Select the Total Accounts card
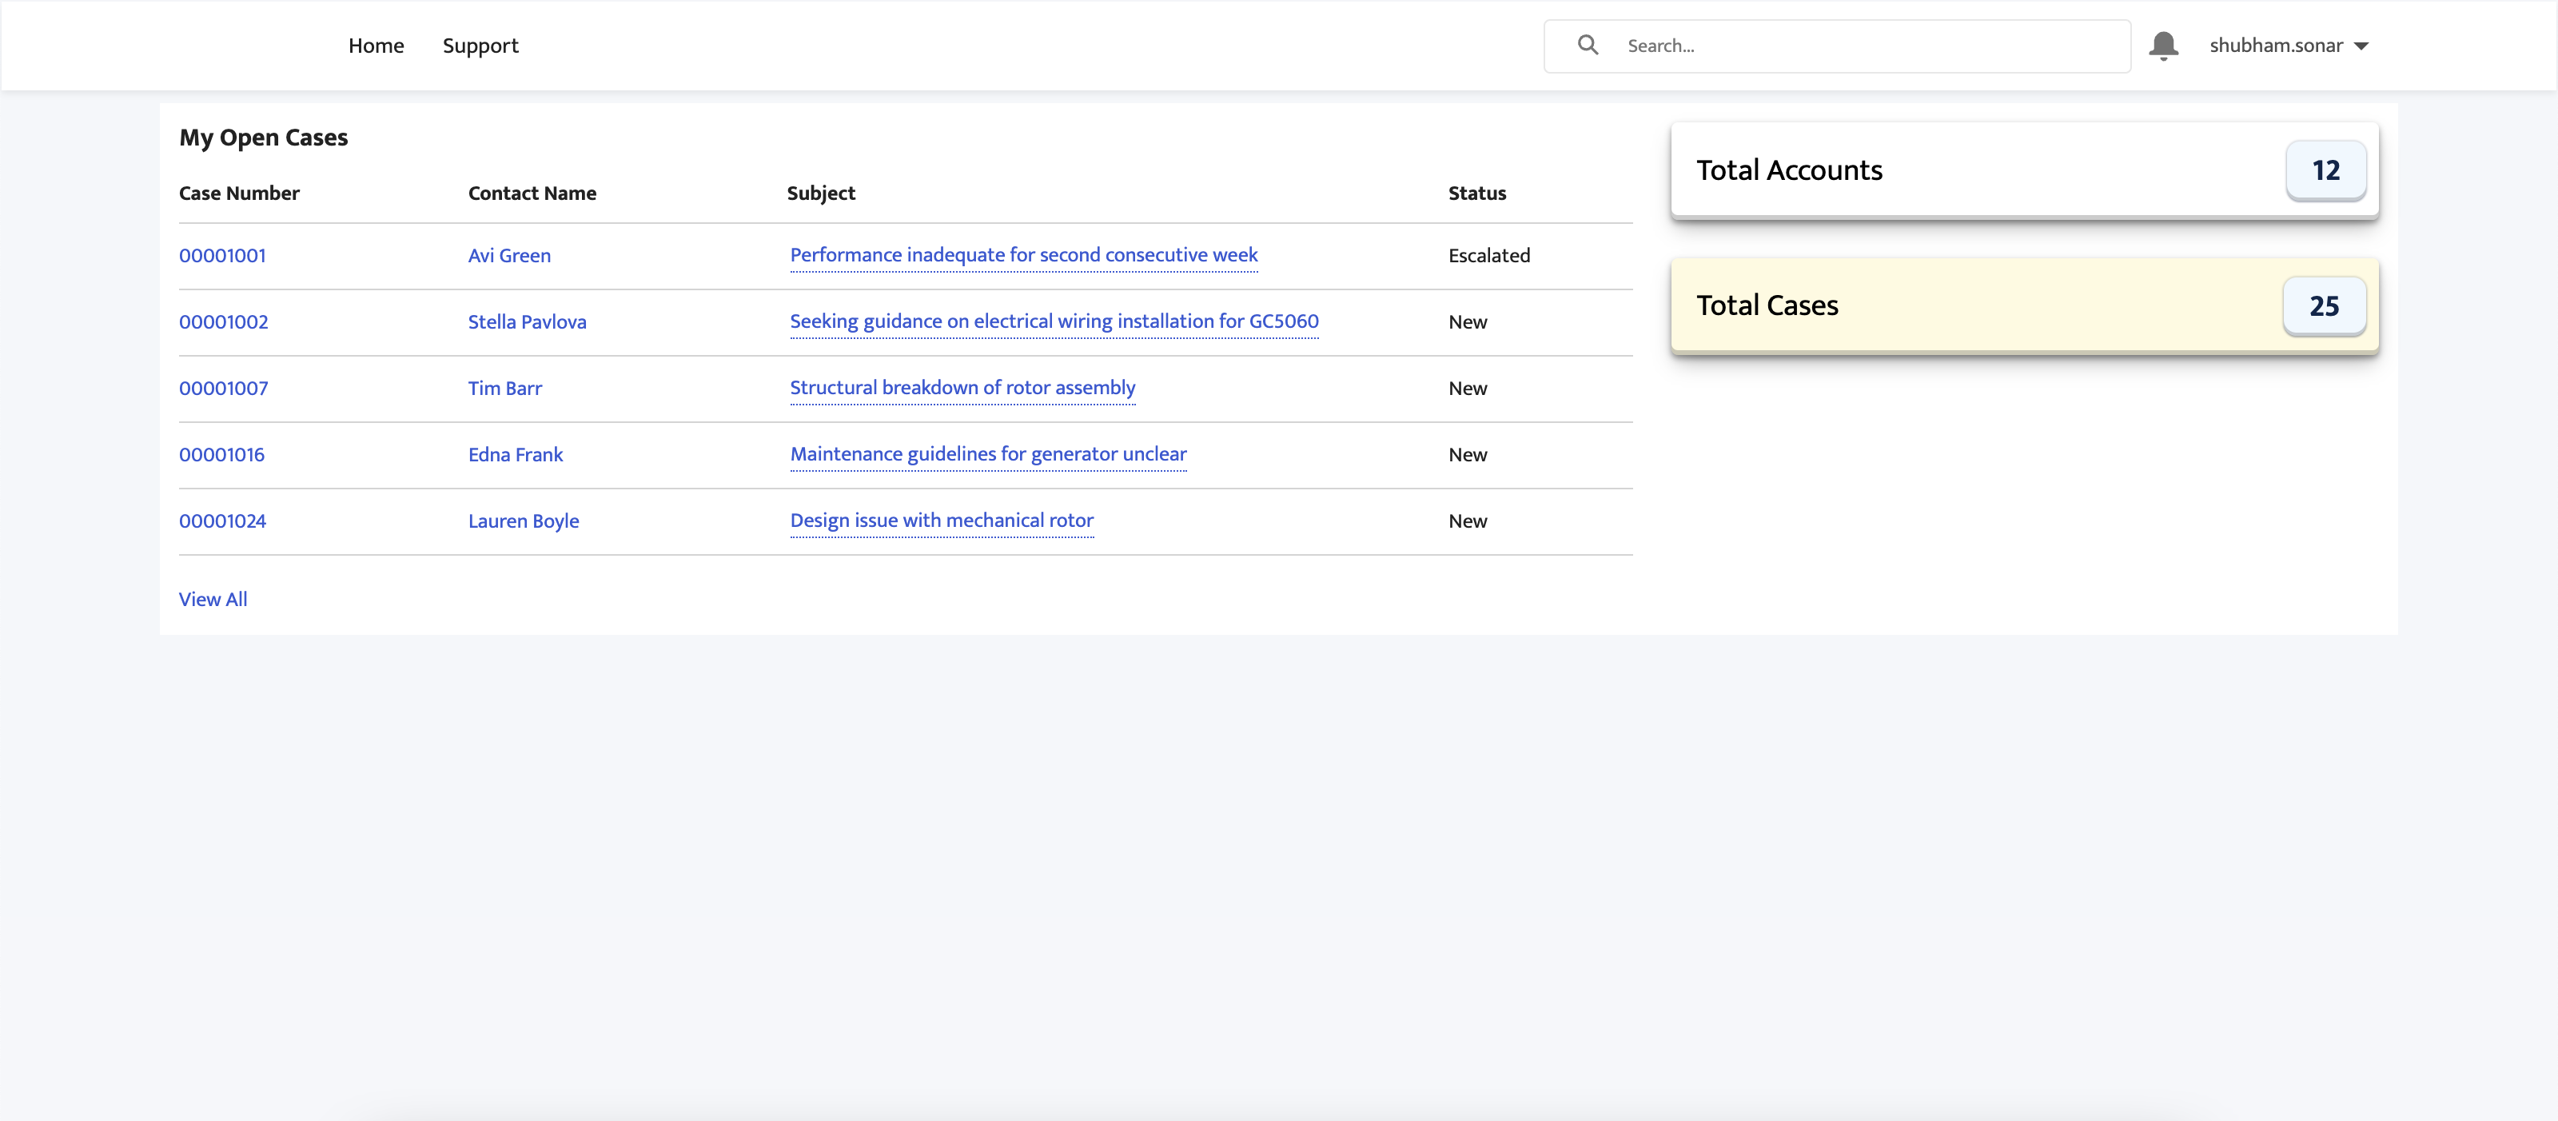 pyautogui.click(x=2024, y=170)
